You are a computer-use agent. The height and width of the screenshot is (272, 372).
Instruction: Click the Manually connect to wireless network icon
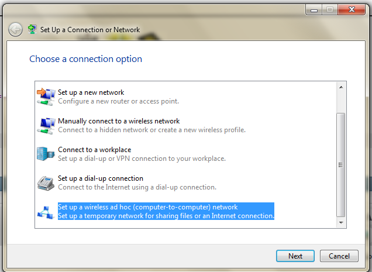46,125
